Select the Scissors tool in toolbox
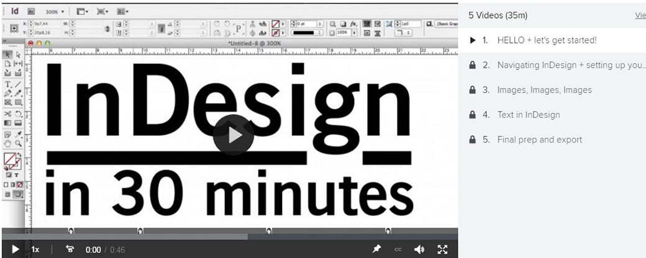 [x=7, y=113]
